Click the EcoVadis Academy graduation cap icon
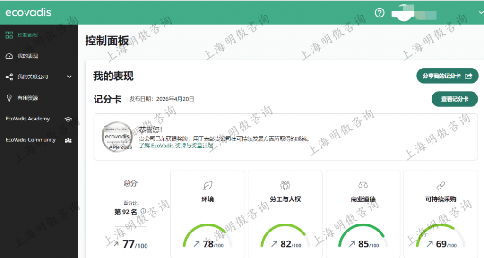This screenshot has height=258, width=484. coord(68,119)
